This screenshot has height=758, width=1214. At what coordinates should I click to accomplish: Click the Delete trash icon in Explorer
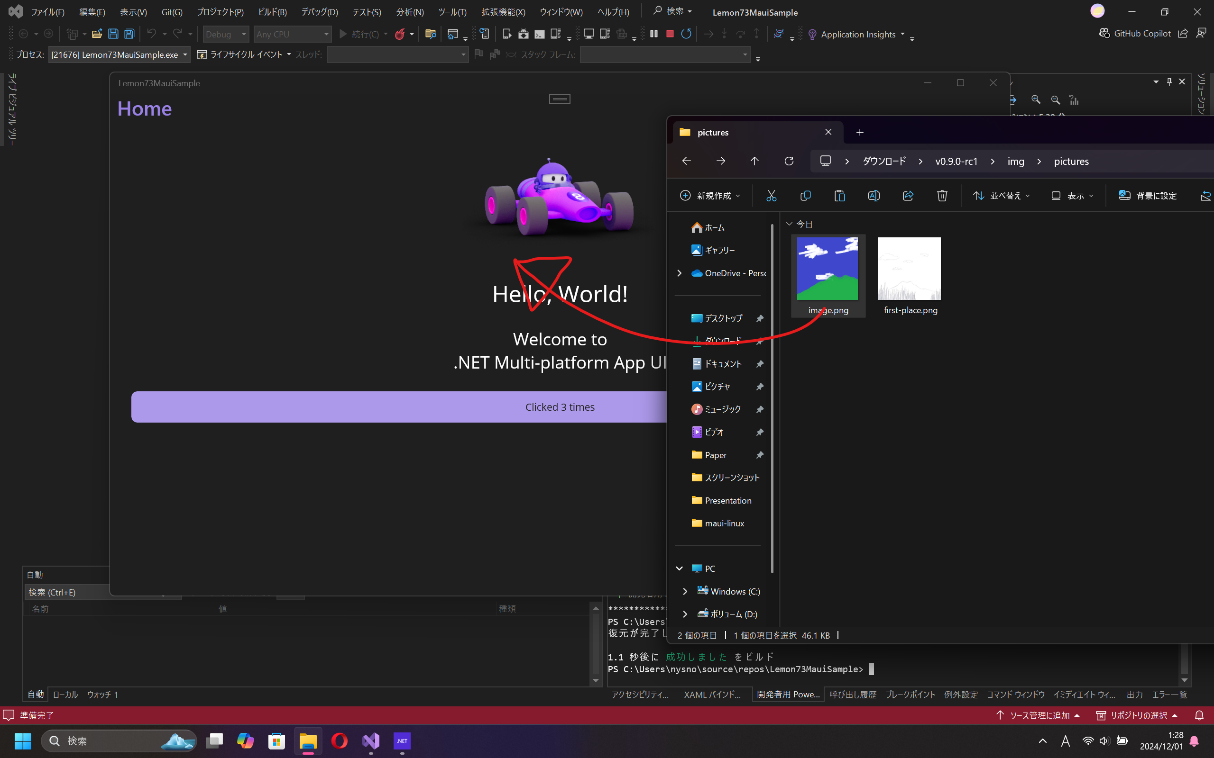pyautogui.click(x=942, y=196)
